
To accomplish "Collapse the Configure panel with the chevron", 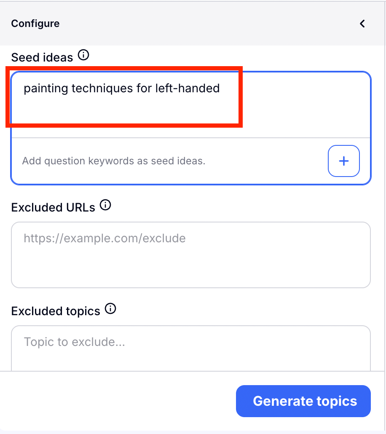I will pos(362,24).
